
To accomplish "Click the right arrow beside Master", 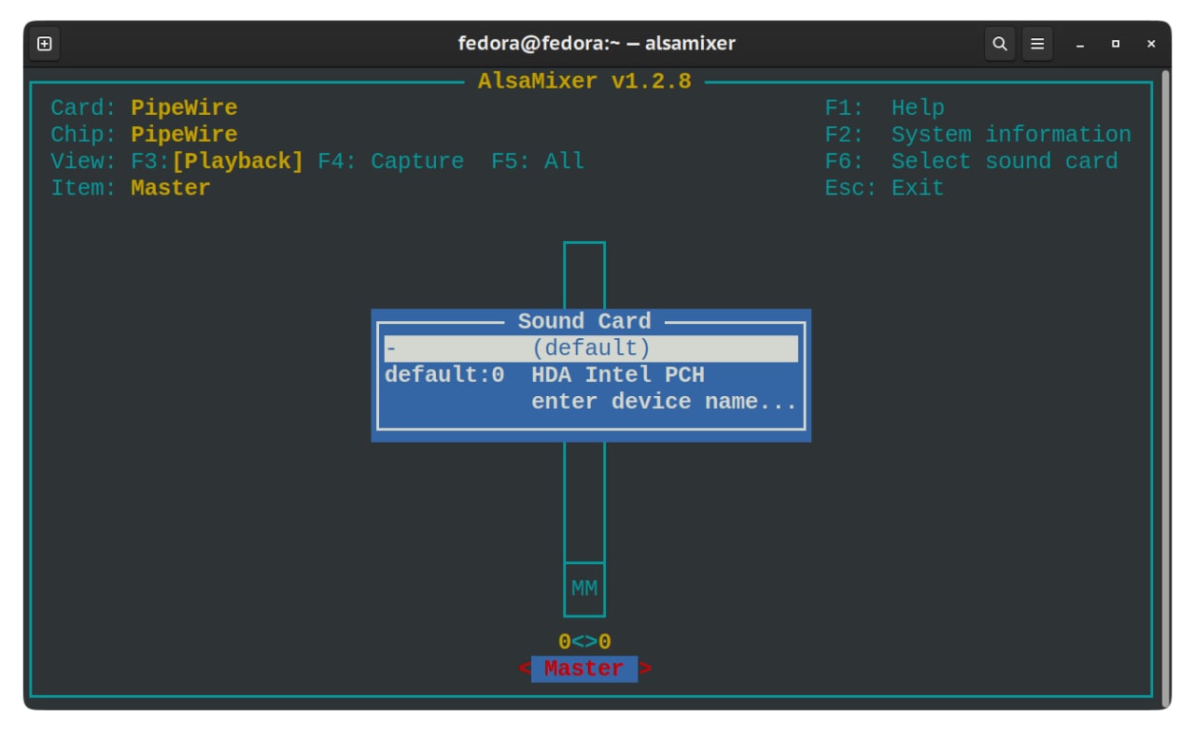I will [x=645, y=669].
